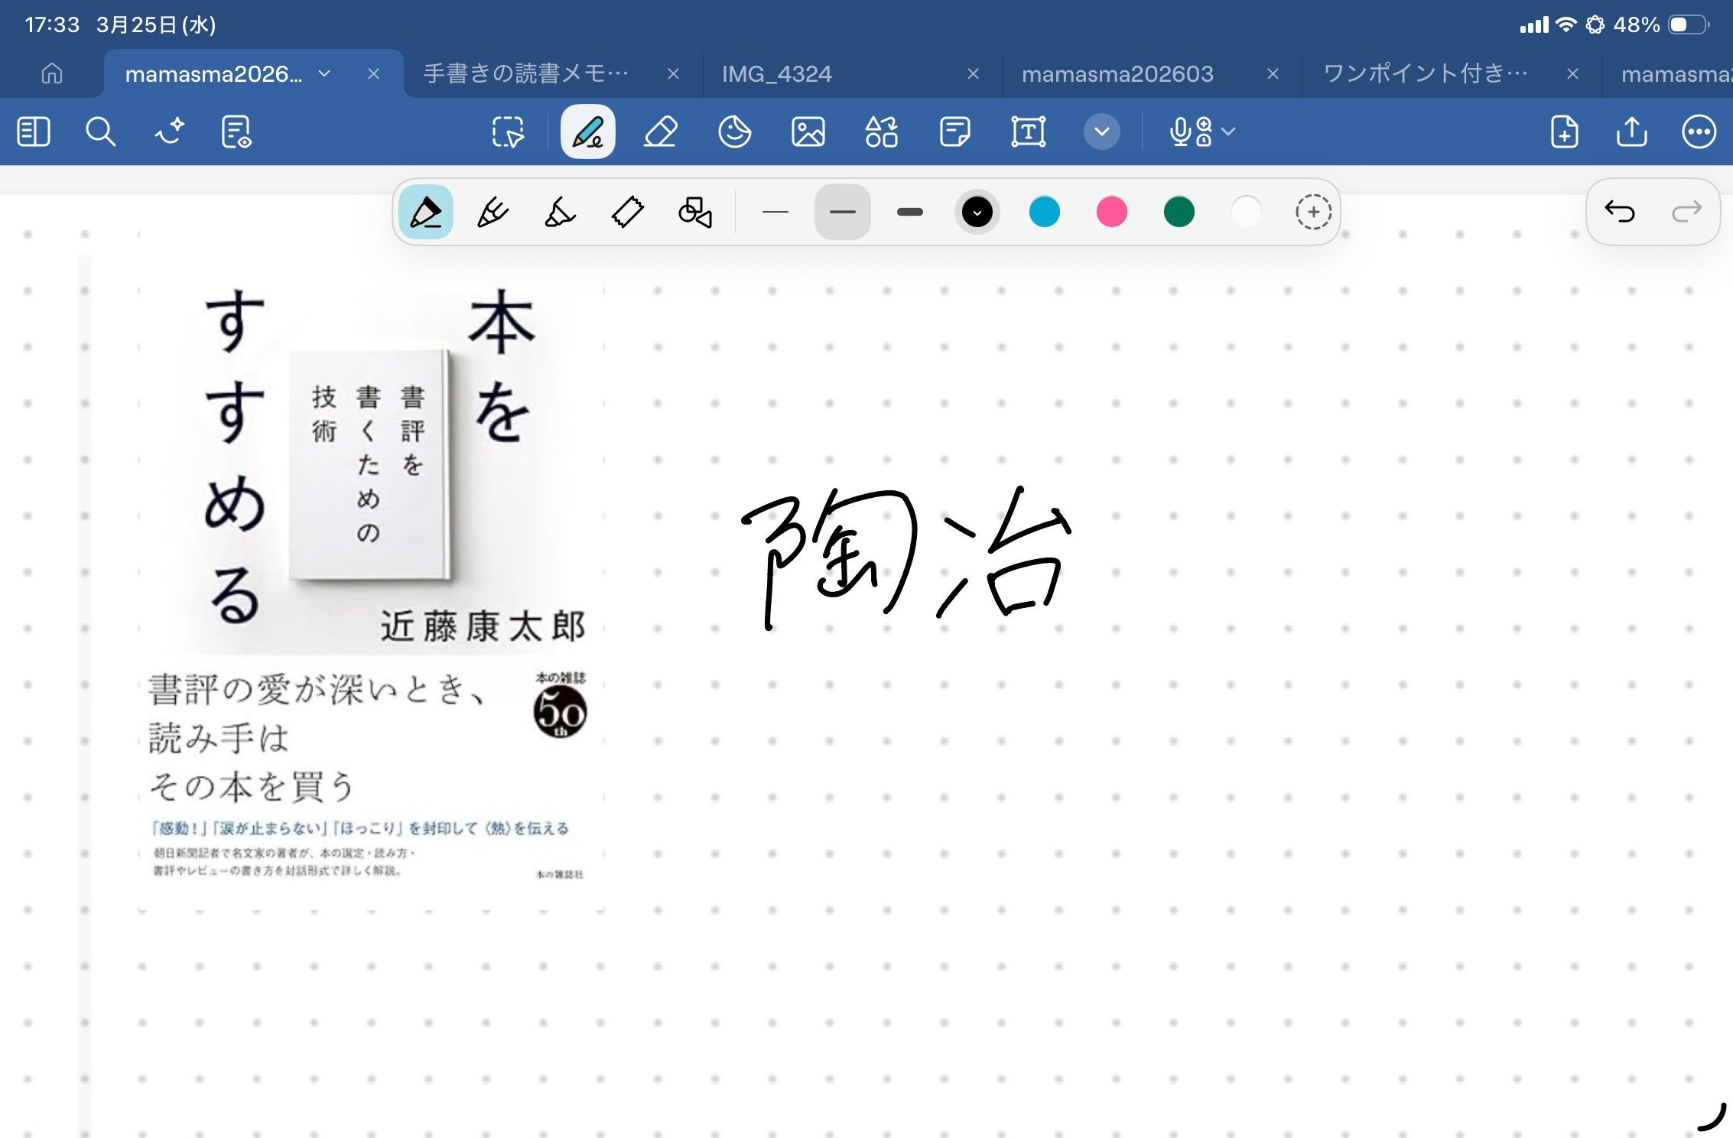Open the Shapes tool
Viewport: 1733px width, 1138px height.
tap(881, 132)
